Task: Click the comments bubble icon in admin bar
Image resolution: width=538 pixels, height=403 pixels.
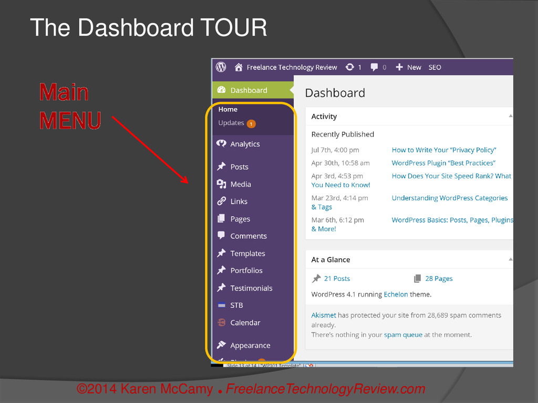Action: [x=374, y=67]
